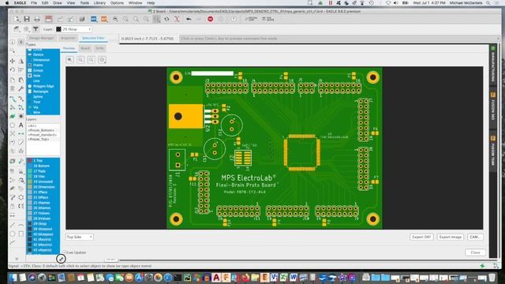Image resolution: width=505 pixels, height=284 pixels.
Task: Open the CAM processor toolbar icon
Action: pos(48,19)
